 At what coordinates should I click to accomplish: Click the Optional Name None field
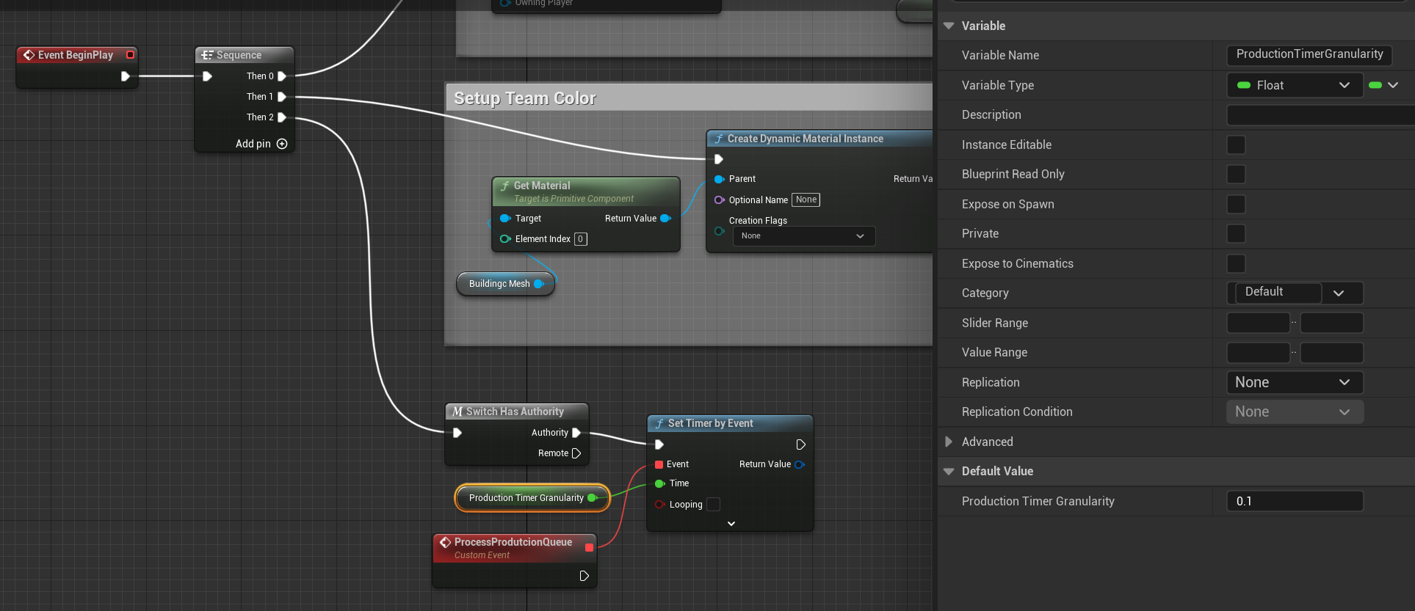pos(806,200)
